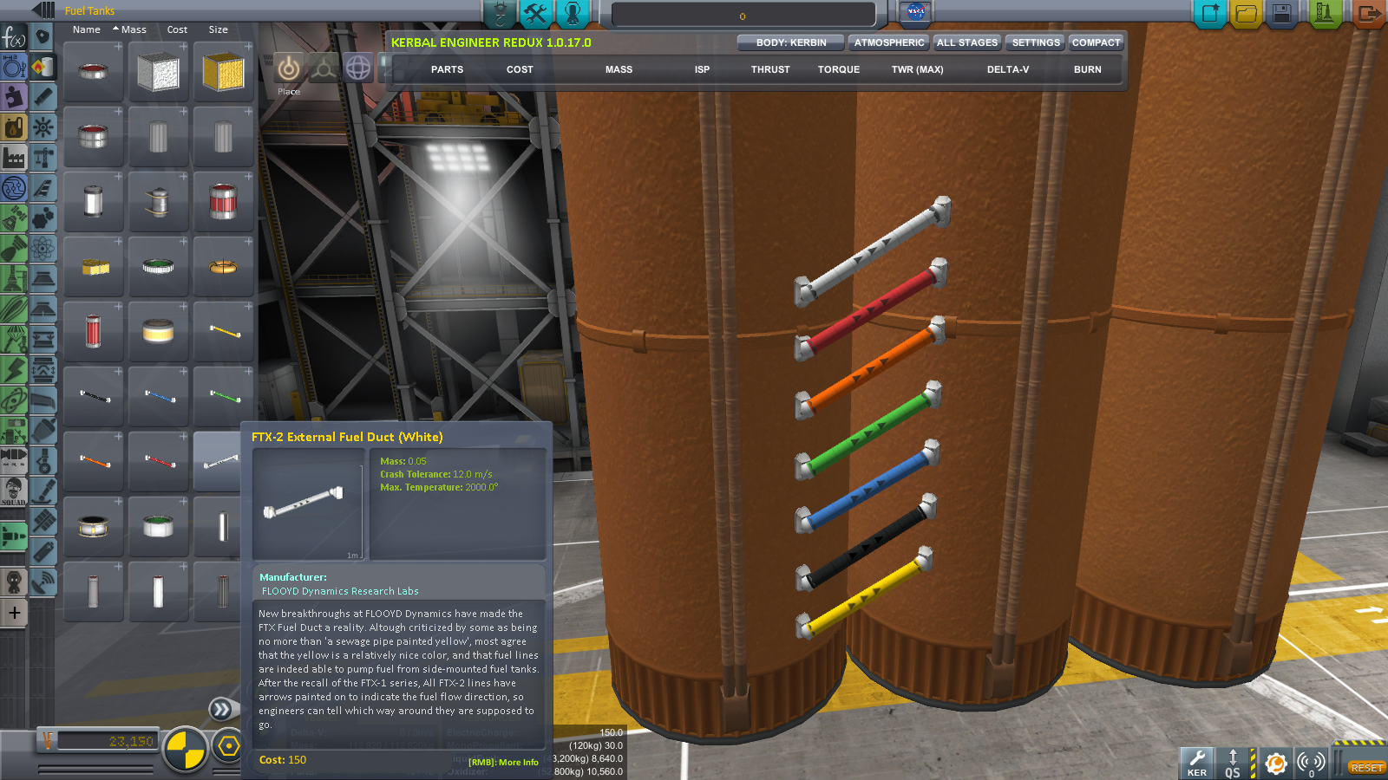1388x780 pixels.
Task: Open the Filter by Manufacturer factory icon
Action: [13, 158]
